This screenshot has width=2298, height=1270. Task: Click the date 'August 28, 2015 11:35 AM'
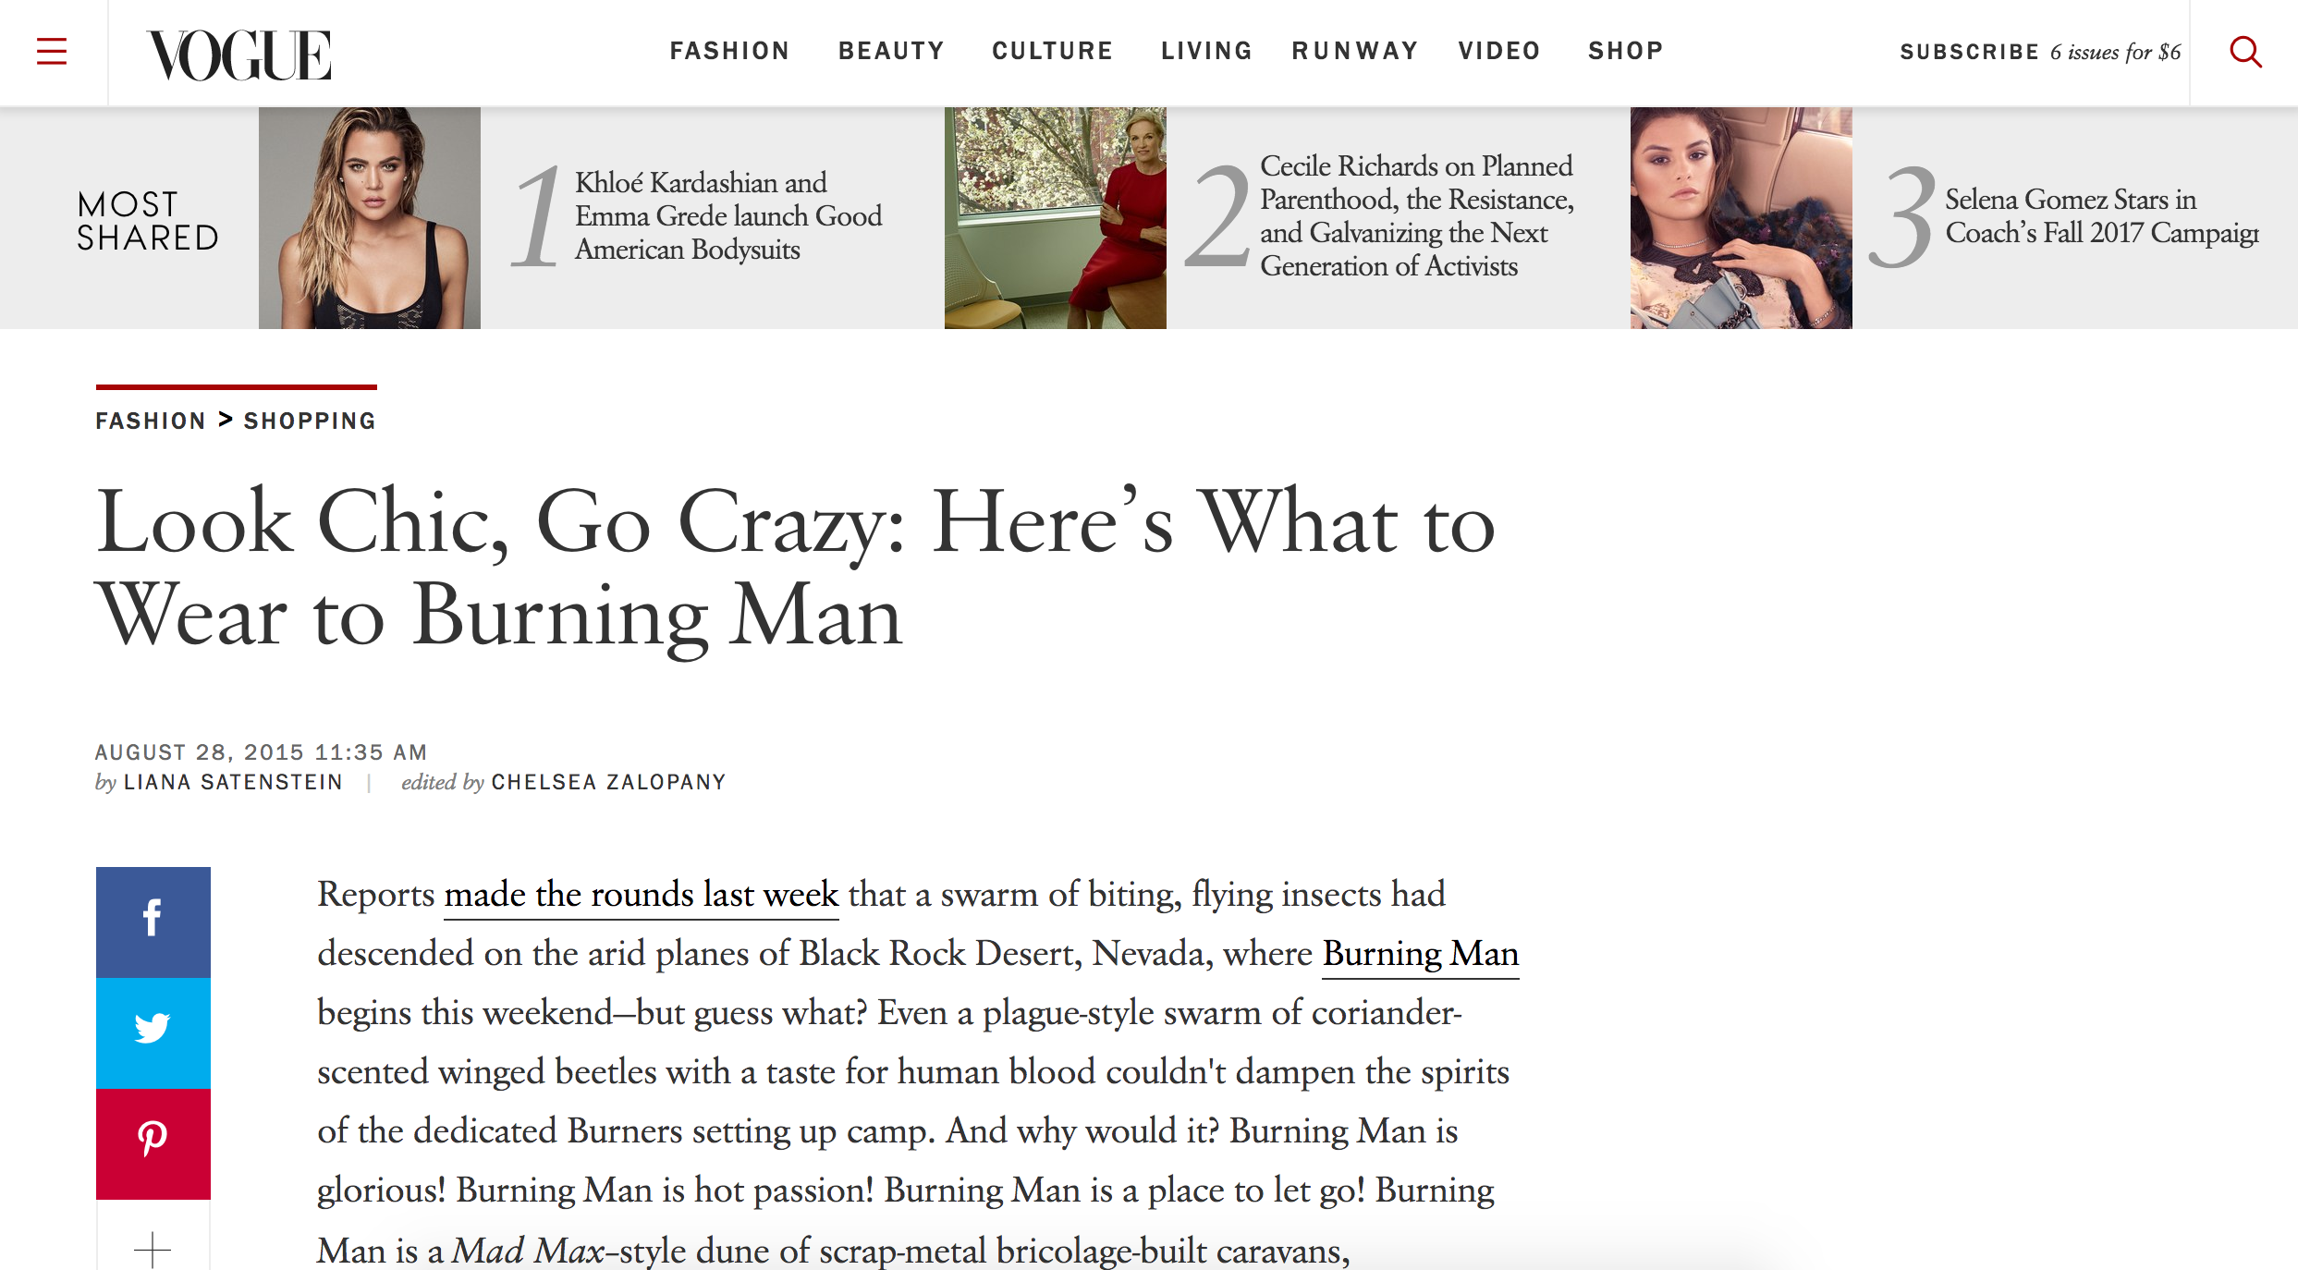click(x=261, y=752)
